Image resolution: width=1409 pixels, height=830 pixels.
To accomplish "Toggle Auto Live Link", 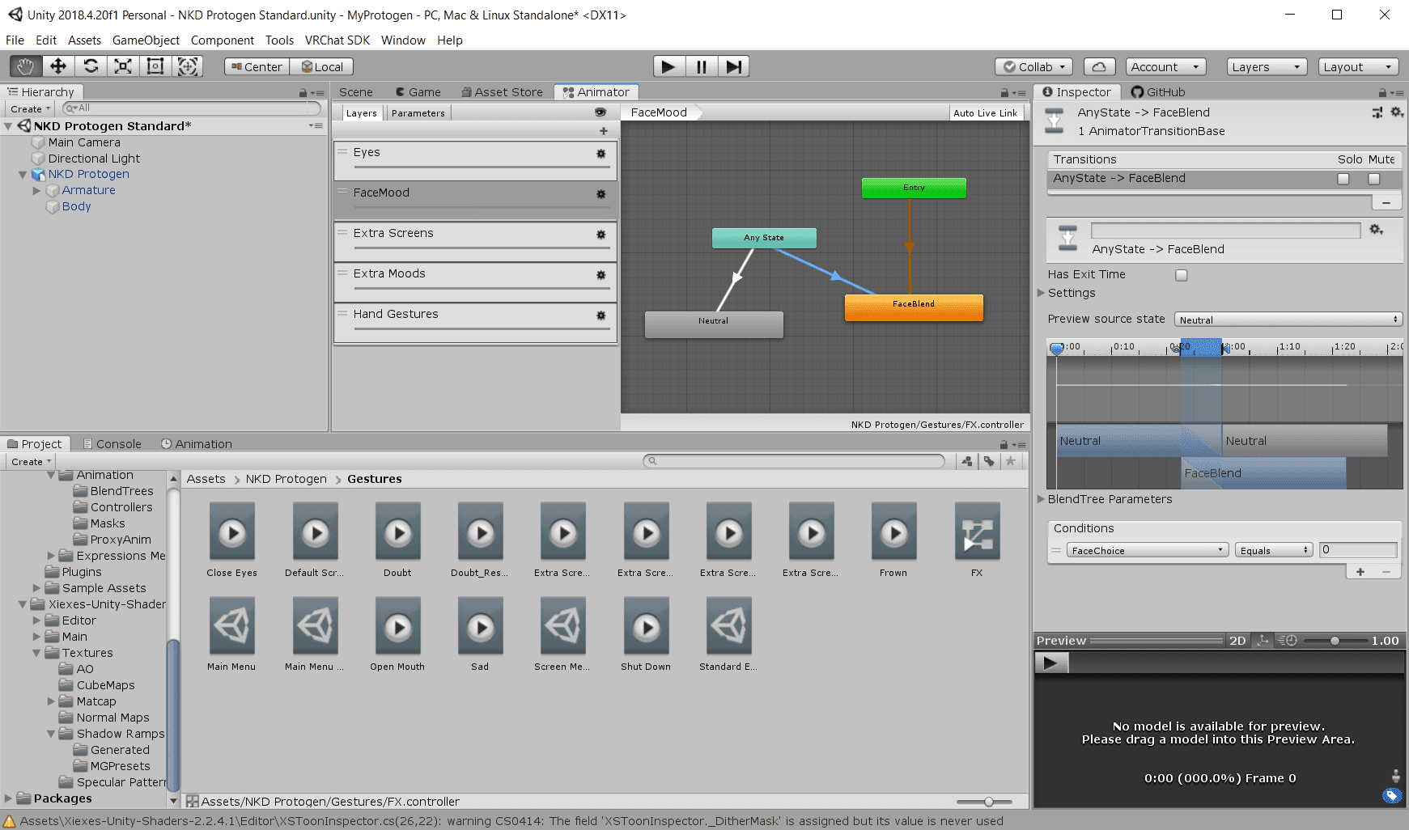I will [985, 113].
